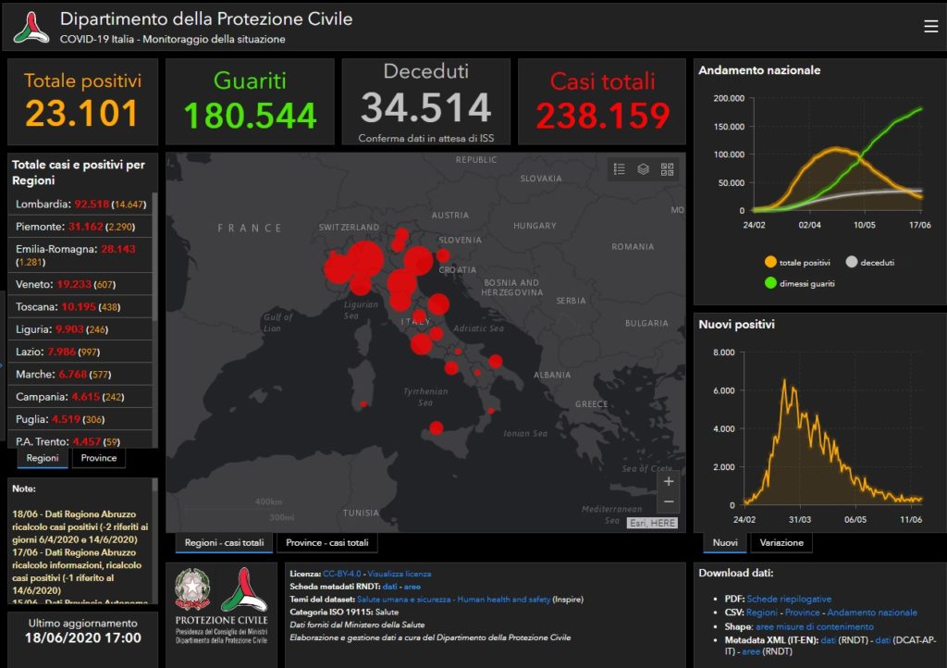Image resolution: width=947 pixels, height=668 pixels.
Task: Select the Regioni - casi totali tab
Action: (224, 543)
